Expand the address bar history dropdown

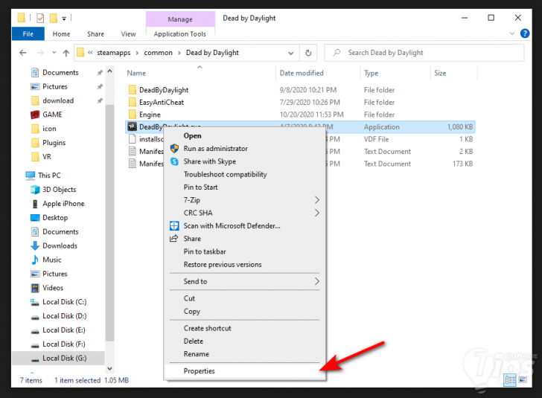coord(291,54)
